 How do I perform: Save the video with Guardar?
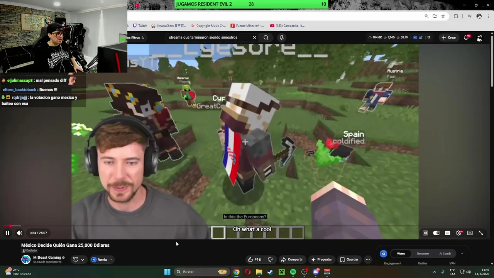[349, 259]
